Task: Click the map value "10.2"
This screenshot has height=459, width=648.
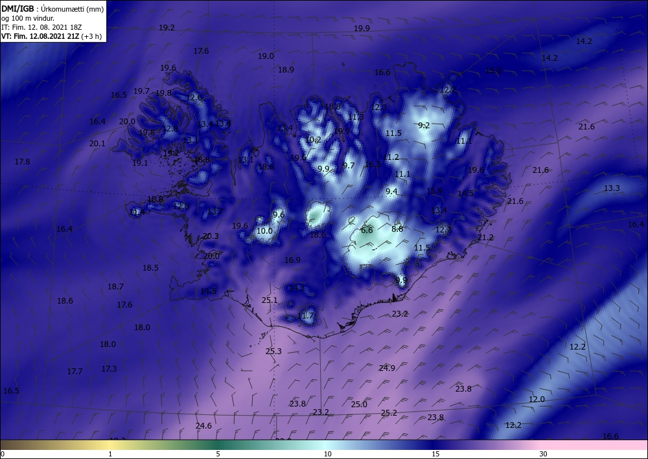Action: click(313, 140)
